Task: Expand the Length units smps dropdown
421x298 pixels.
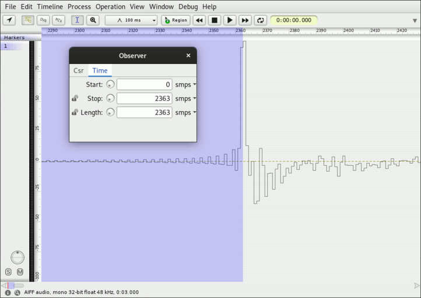Action: click(x=185, y=112)
